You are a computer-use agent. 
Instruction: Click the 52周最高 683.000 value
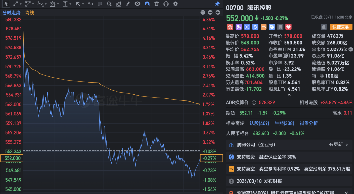[255, 69]
